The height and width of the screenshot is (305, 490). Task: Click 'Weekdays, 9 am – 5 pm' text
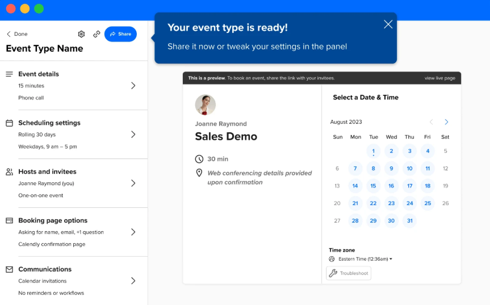click(48, 147)
